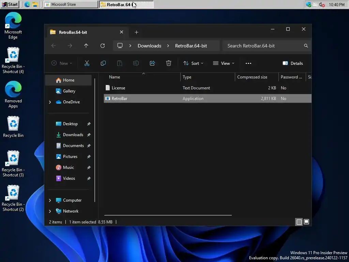Viewport: 349px width, 262px height.
Task: Click the Forward navigation arrow
Action: pyautogui.click(x=70, y=46)
